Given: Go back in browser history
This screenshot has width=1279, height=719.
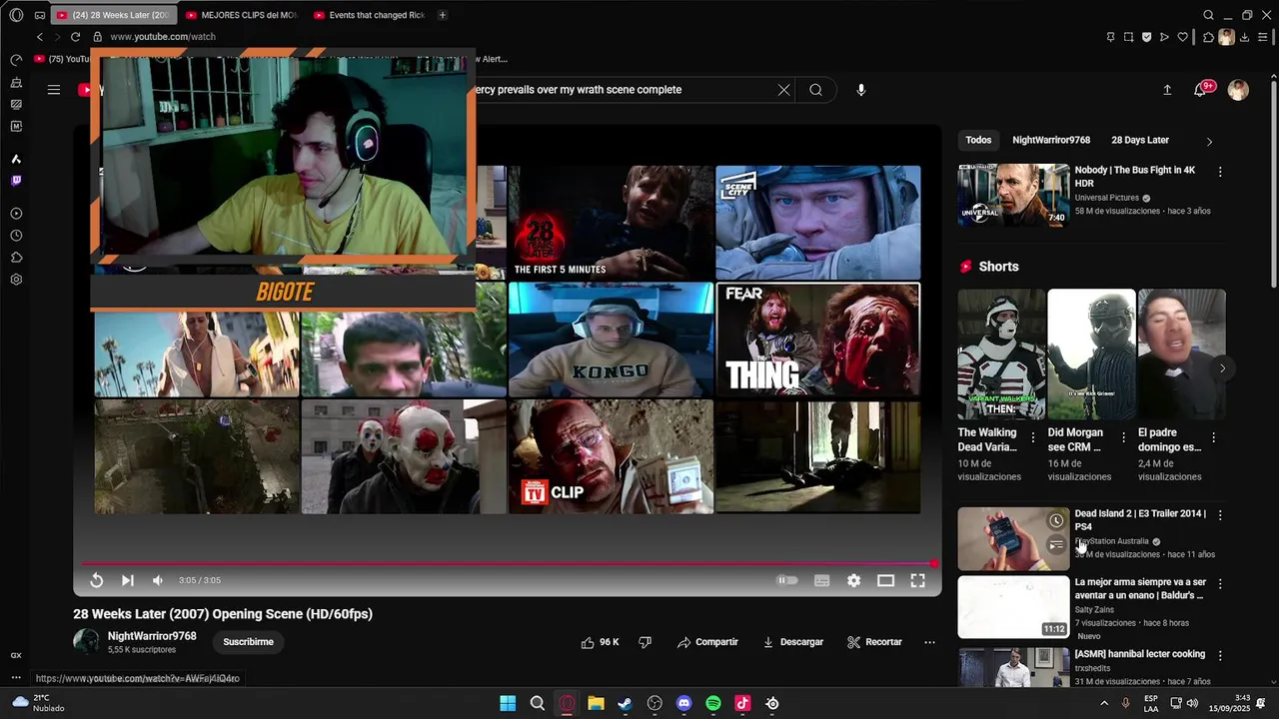Looking at the screenshot, I should click(x=40, y=37).
